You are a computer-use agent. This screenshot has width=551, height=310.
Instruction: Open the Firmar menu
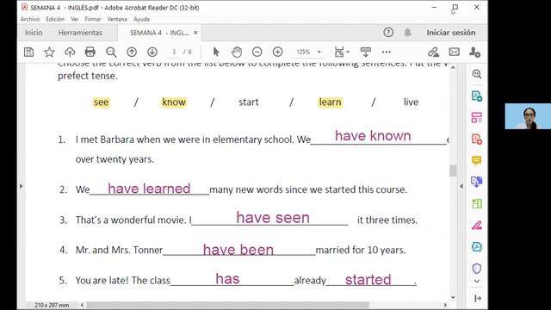click(93, 19)
